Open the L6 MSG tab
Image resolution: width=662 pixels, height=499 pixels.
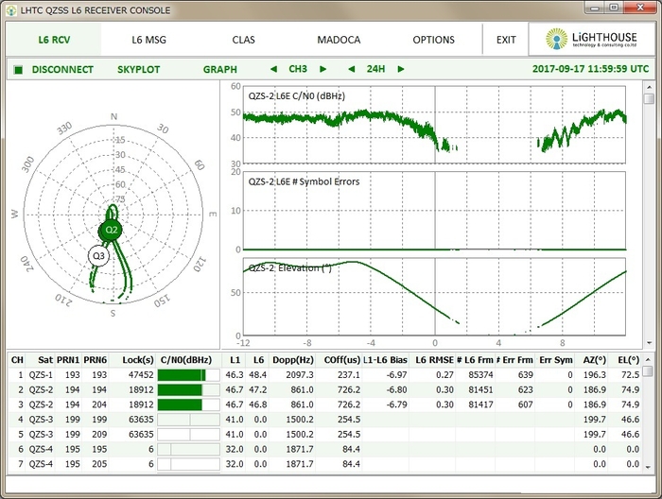[x=149, y=40]
